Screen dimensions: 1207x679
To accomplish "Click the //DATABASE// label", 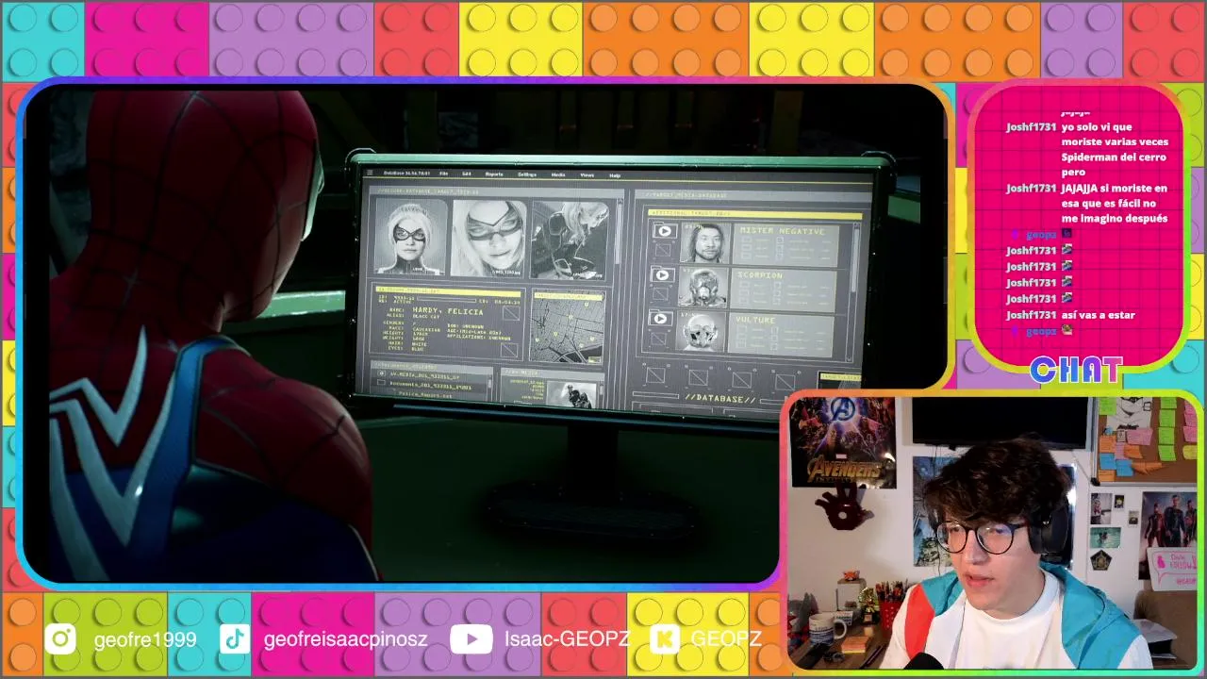I will point(720,400).
